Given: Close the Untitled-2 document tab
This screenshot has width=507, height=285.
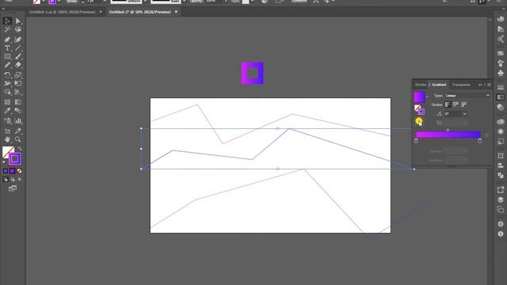Looking at the screenshot, I should [x=176, y=12].
